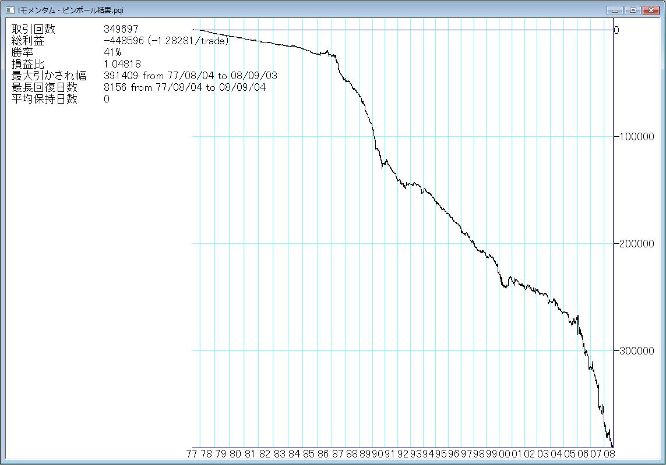Click the 最大引かされ幅 label

pyautogui.click(x=49, y=76)
